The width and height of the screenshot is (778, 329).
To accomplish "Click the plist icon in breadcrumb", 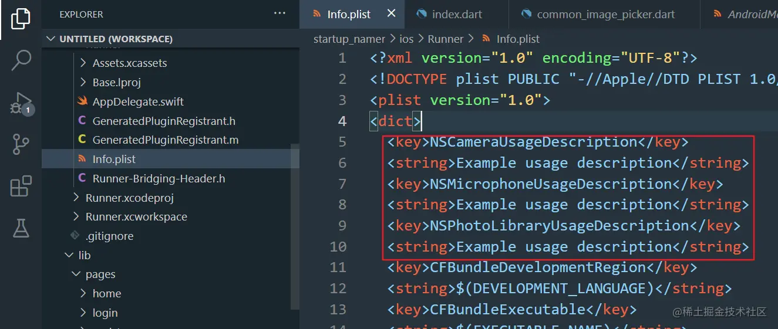I will tap(486, 39).
